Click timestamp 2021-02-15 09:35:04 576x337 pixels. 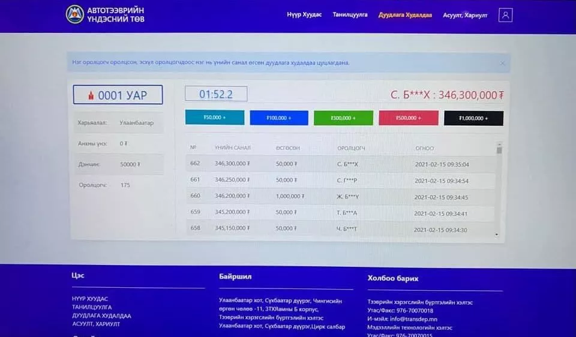(442, 164)
